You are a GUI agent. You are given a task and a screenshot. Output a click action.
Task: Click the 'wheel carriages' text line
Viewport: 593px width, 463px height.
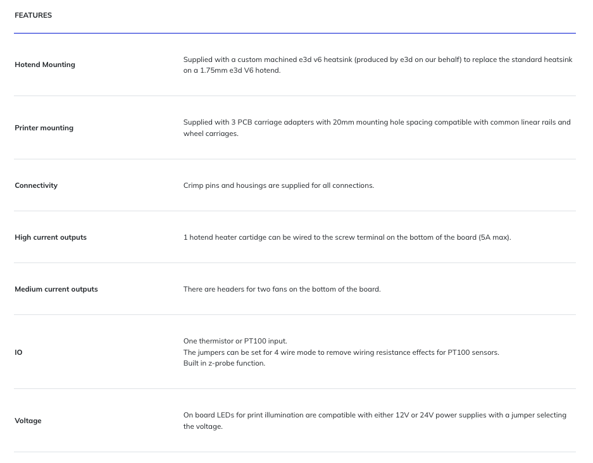click(x=211, y=133)
